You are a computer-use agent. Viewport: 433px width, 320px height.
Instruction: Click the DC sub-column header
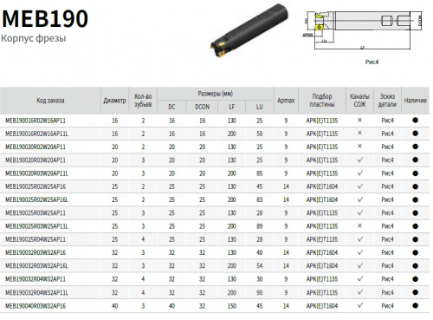pos(171,107)
